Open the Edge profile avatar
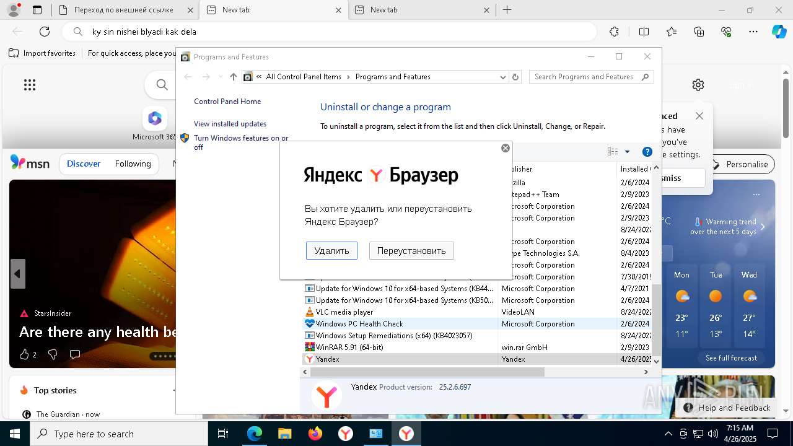Screen dimensions: 793x446 point(13,10)
